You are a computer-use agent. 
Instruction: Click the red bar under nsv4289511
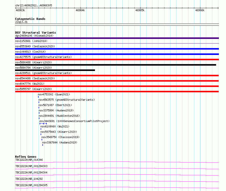click(117, 76)
